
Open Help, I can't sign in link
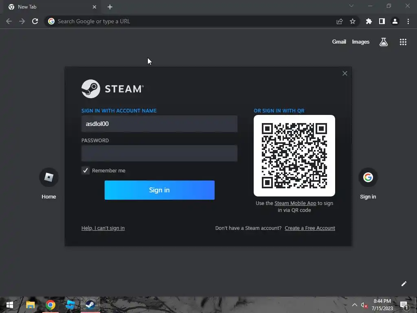click(x=103, y=228)
